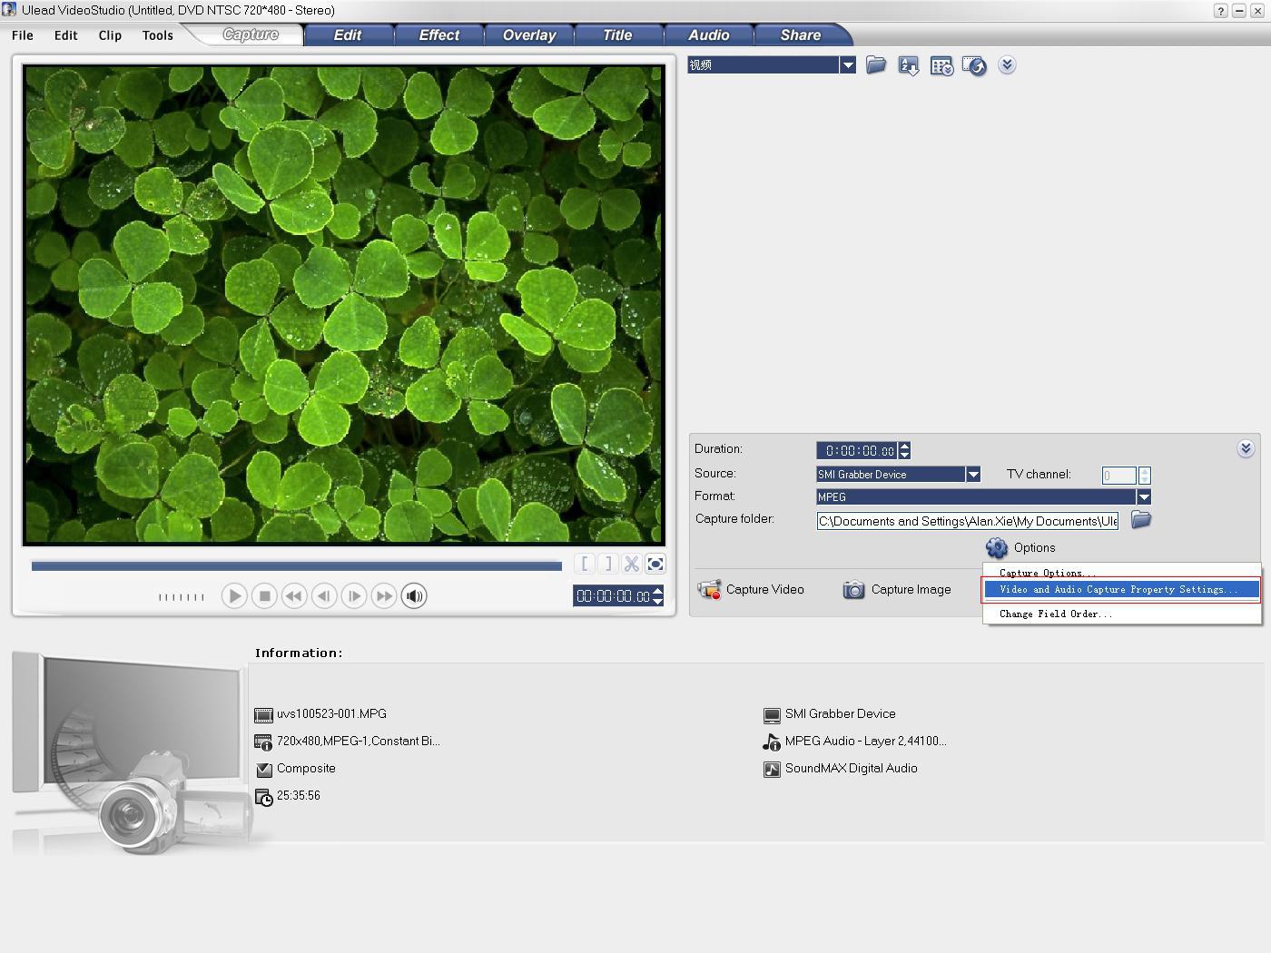Click the preview scrubber trim bar

coord(296,566)
